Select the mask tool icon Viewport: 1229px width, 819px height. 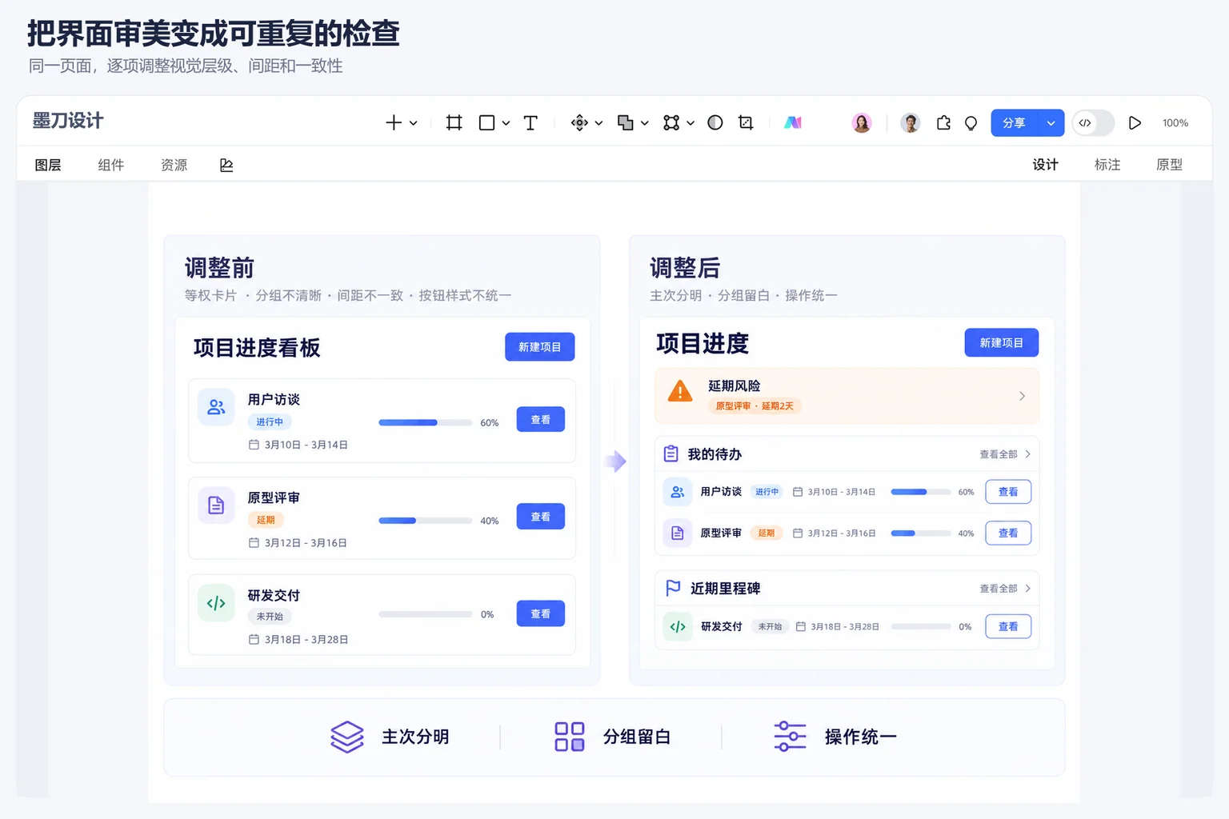pyautogui.click(x=715, y=122)
